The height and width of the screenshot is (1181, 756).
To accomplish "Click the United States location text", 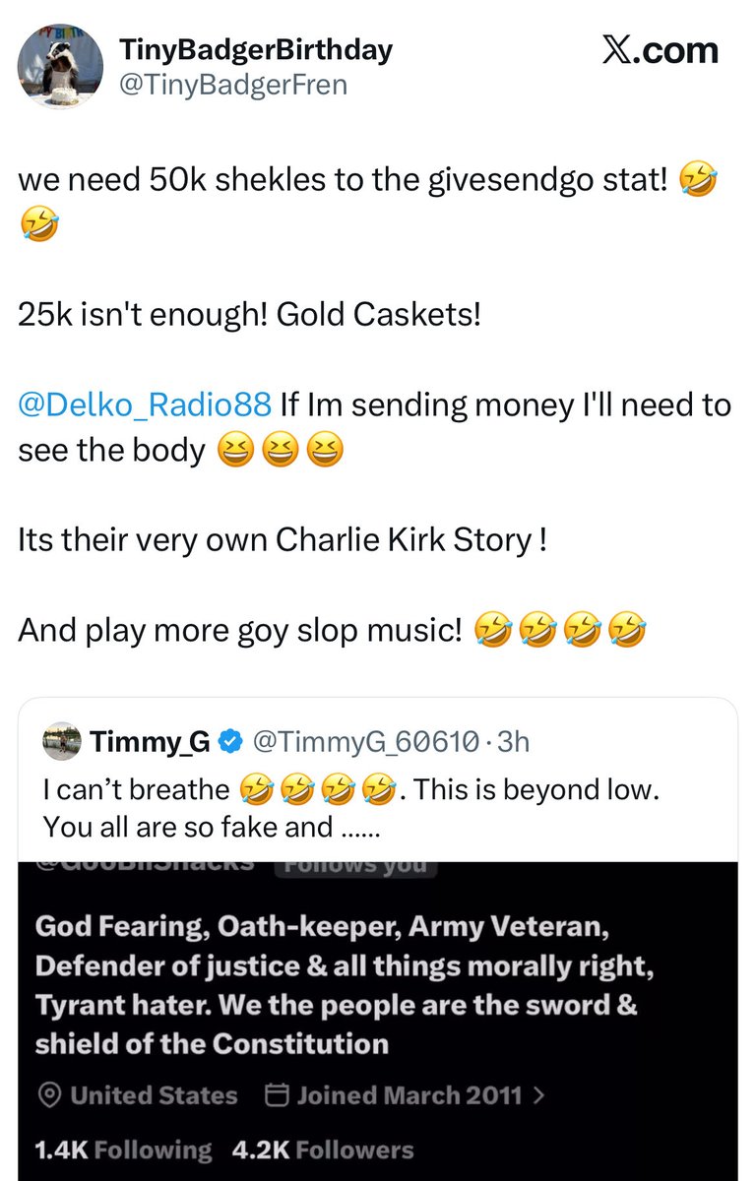I will pyautogui.click(x=154, y=1095).
